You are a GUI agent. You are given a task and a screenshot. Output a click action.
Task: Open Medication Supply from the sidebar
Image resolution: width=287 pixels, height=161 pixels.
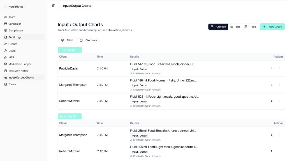(24, 64)
